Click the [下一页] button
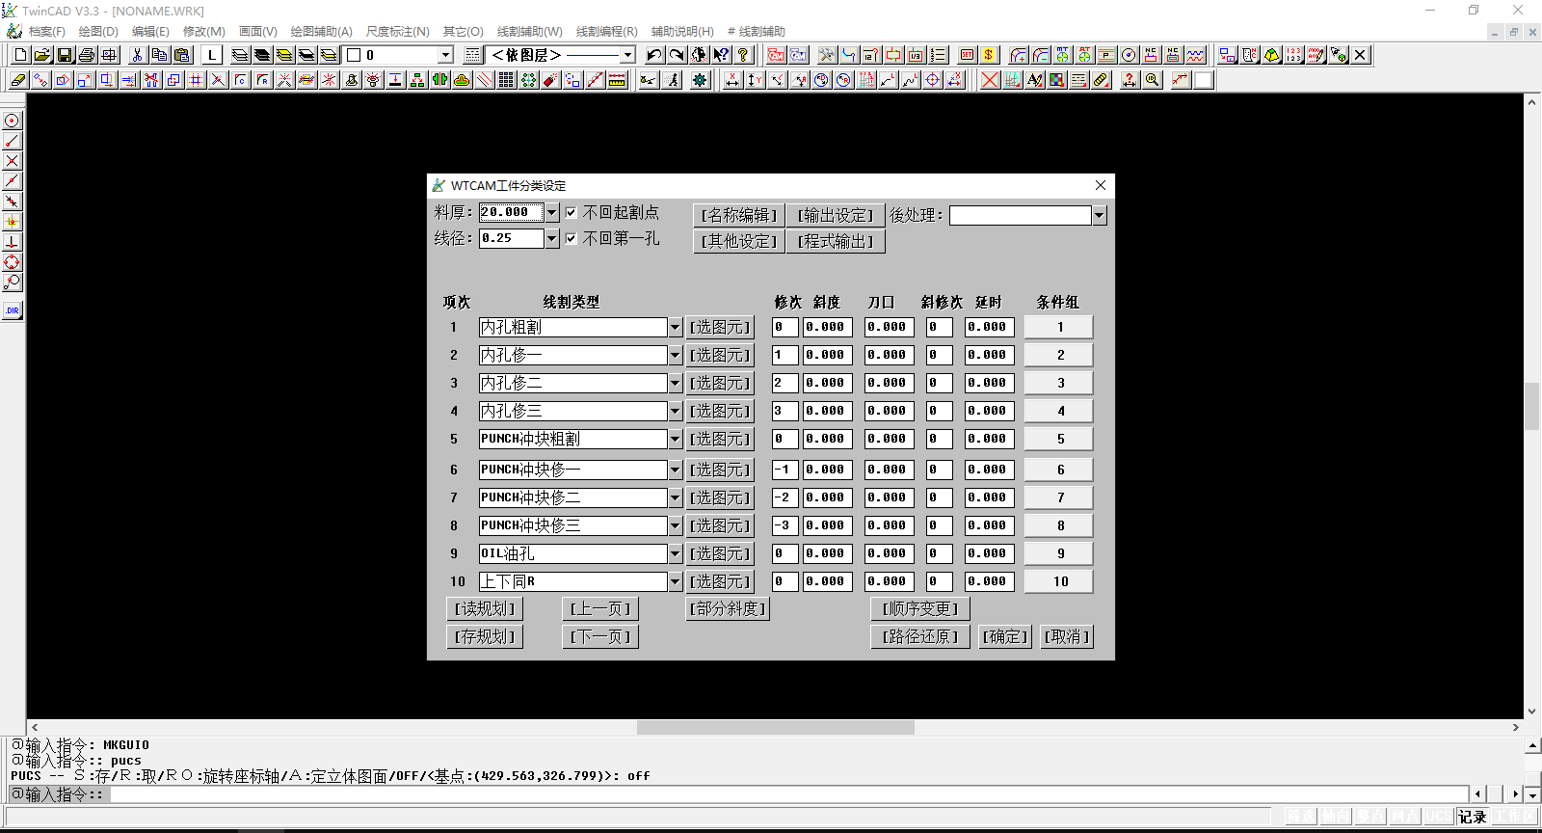 600,637
